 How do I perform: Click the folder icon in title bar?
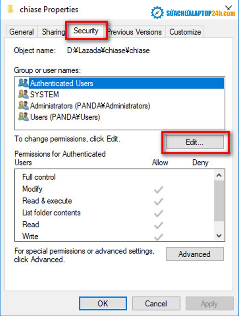click(11, 9)
